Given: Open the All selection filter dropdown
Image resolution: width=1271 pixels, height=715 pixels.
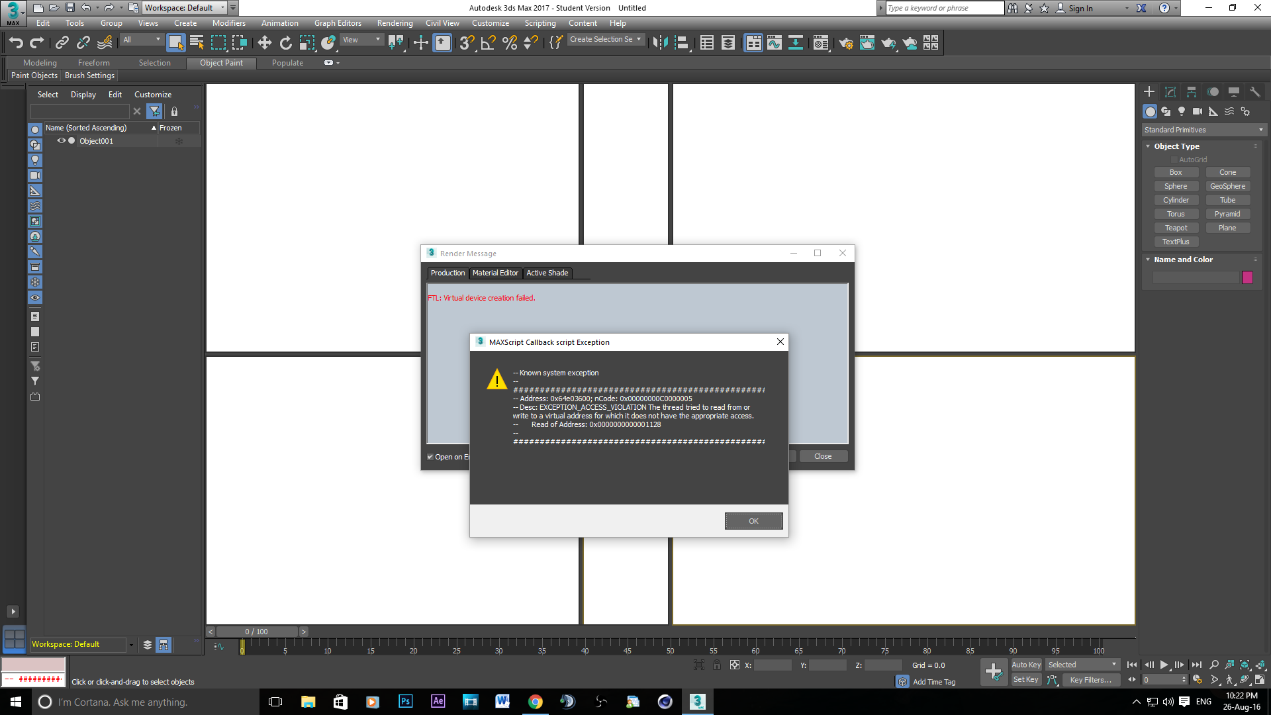Looking at the screenshot, I should (x=142, y=40).
